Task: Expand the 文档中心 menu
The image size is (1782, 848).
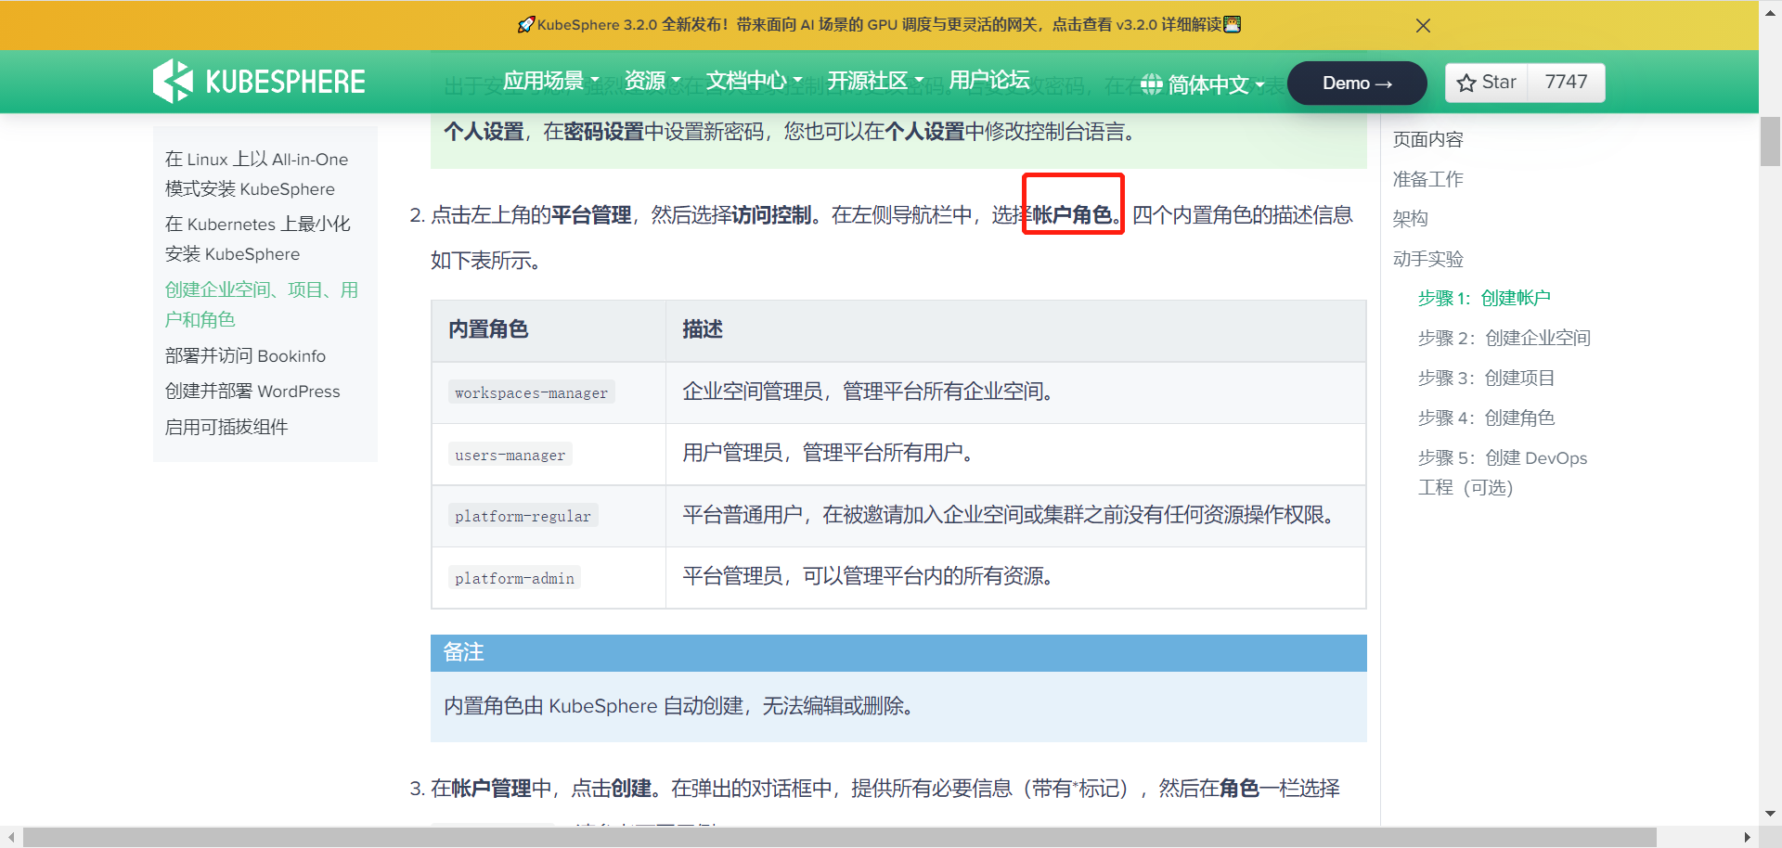Action: click(754, 81)
